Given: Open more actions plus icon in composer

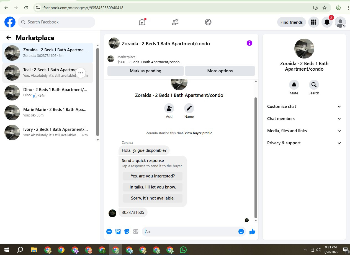Looking at the screenshot, I should click(x=109, y=232).
